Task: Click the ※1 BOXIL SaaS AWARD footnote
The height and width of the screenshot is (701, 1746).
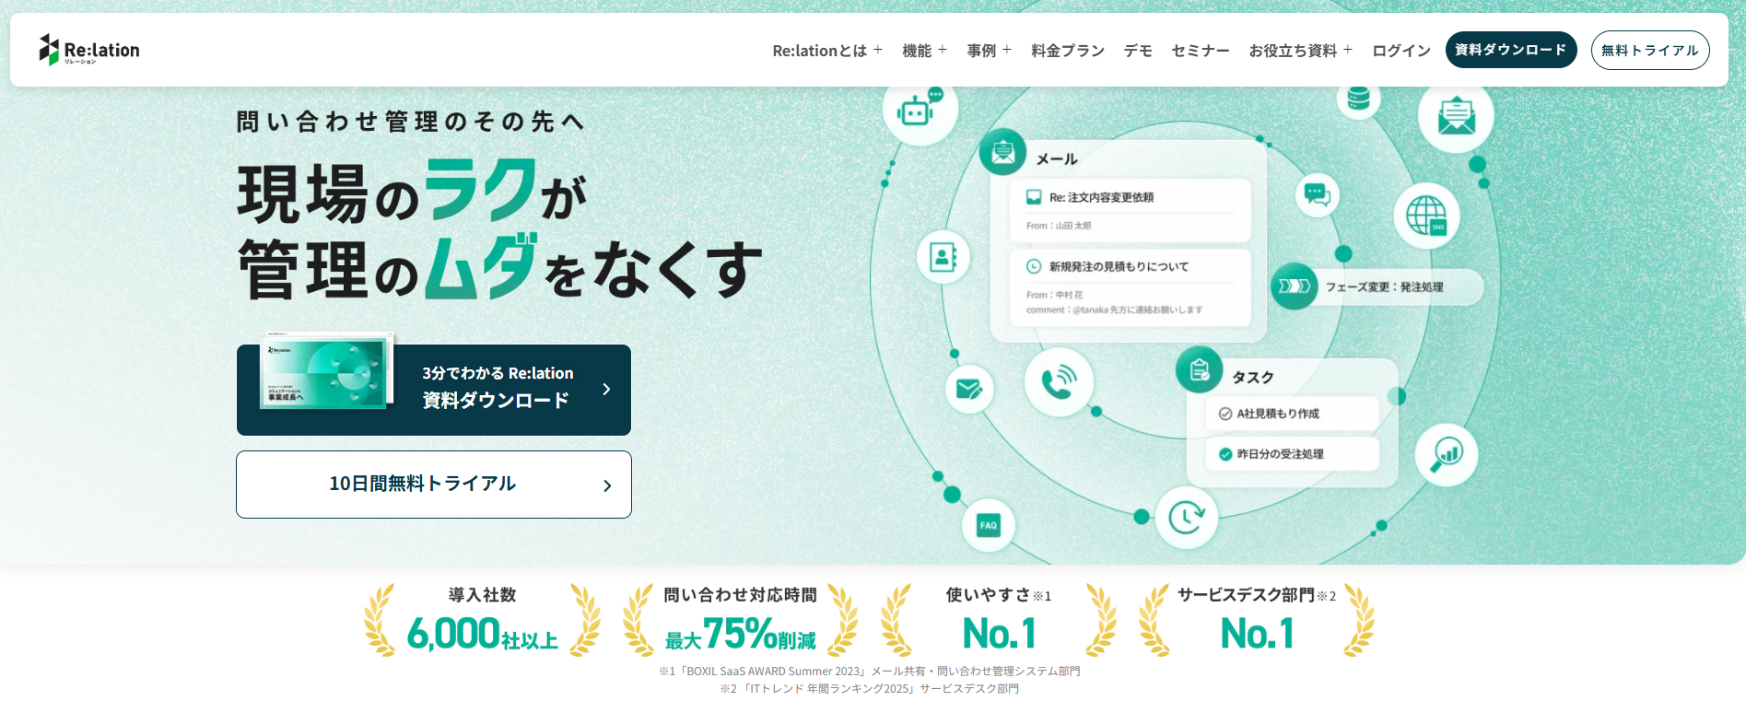Action: click(870, 672)
